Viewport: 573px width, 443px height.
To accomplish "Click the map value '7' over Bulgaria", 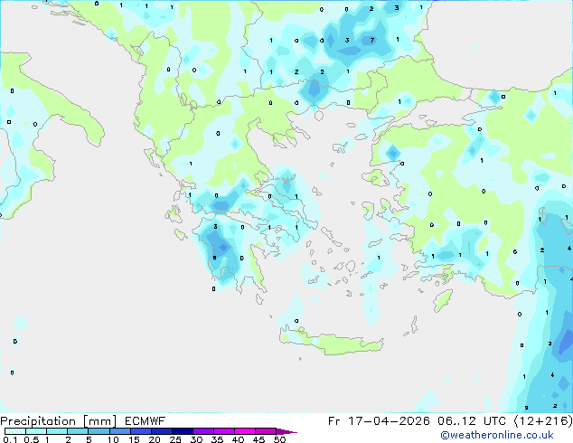I will coord(372,40).
